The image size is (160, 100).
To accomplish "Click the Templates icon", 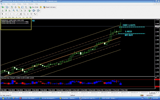I will click(x=38, y=10).
